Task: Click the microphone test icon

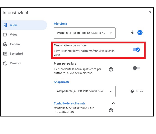Action: (x=133, y=32)
